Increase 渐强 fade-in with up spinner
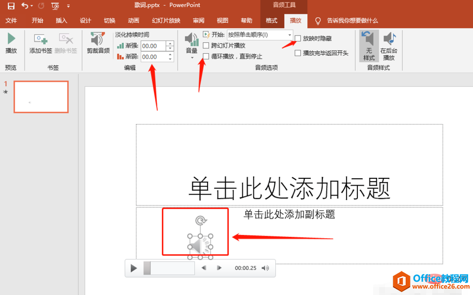The width and height of the screenshot is (473, 295). click(x=170, y=43)
